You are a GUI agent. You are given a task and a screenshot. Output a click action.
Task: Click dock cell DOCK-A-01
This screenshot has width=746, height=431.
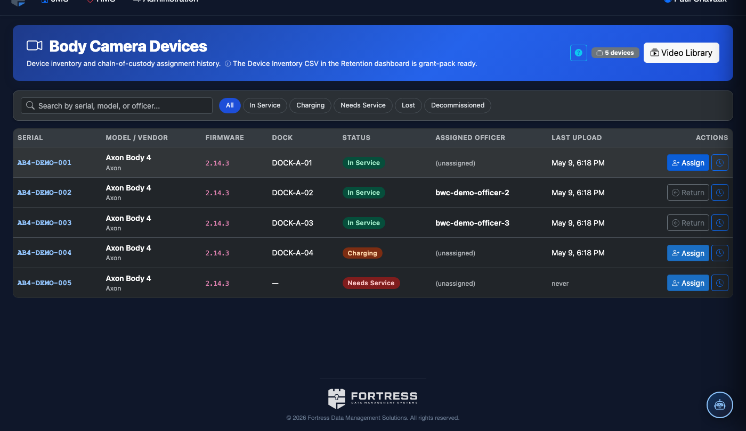click(x=292, y=163)
